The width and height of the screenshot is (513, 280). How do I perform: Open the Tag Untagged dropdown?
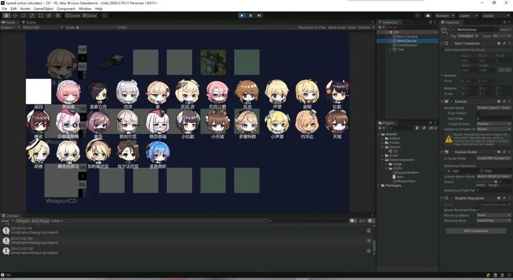pos(468,36)
